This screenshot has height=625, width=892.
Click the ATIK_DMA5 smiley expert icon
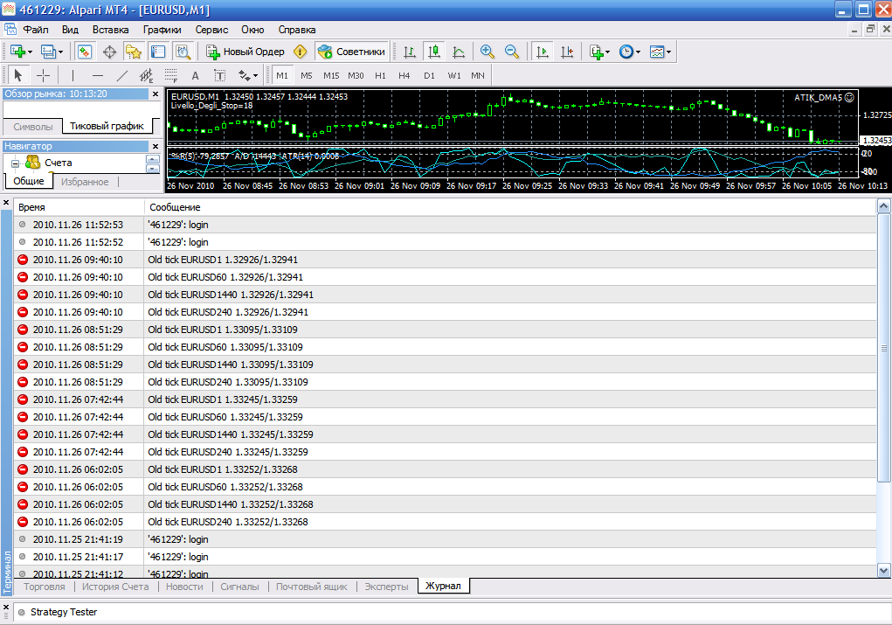pyautogui.click(x=849, y=97)
